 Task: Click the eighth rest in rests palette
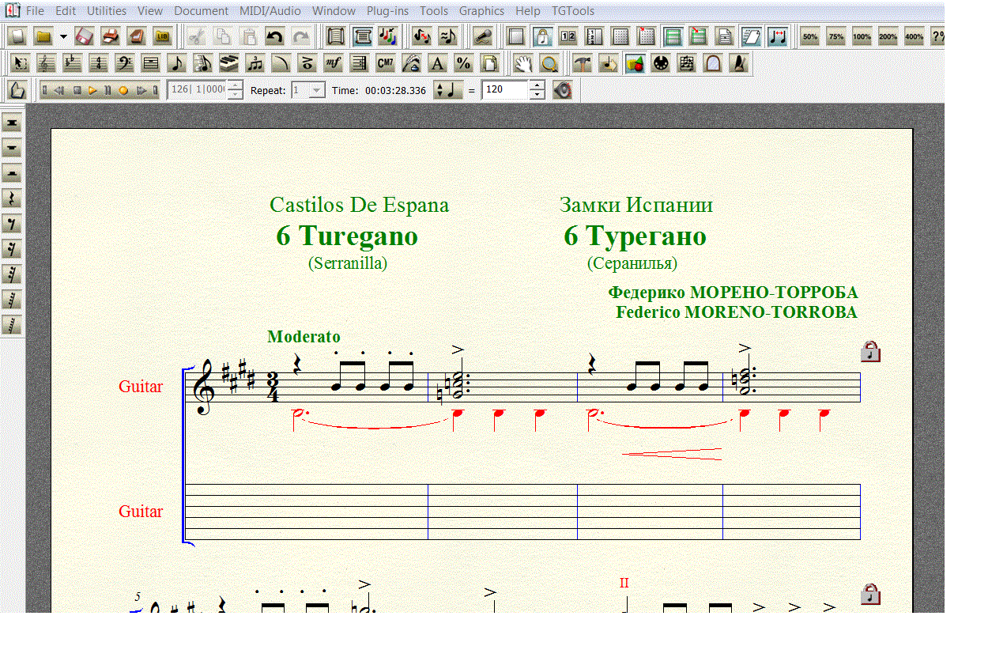click(12, 224)
